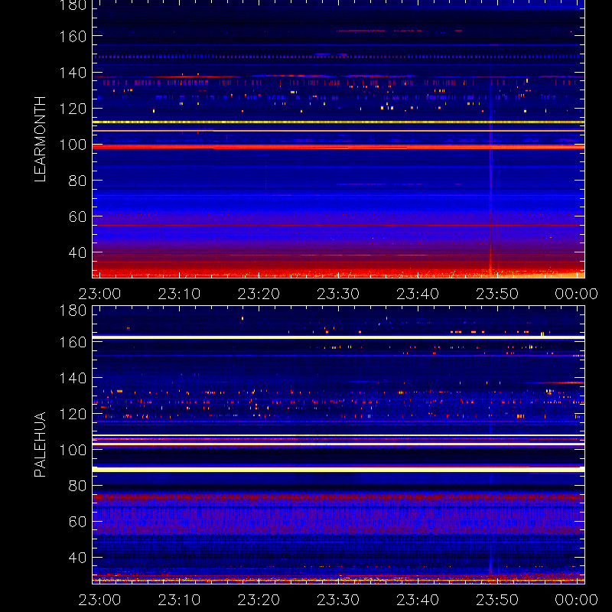The height and width of the screenshot is (612, 612).
Task: Click the red band near 99 MHz in Learmonth plot
Action: [x=338, y=147]
